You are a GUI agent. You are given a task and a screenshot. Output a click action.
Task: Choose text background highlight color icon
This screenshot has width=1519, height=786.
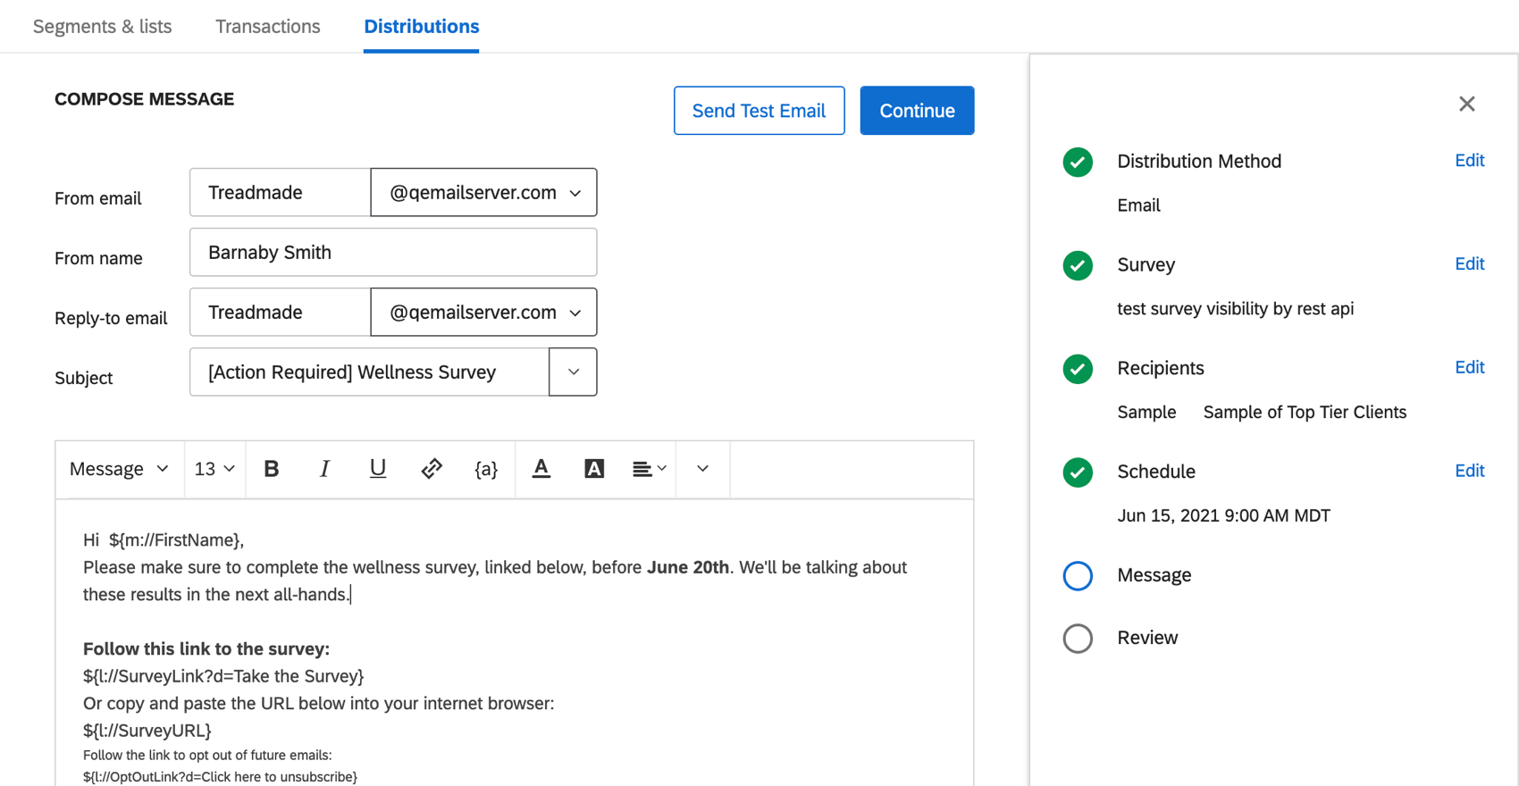click(594, 469)
